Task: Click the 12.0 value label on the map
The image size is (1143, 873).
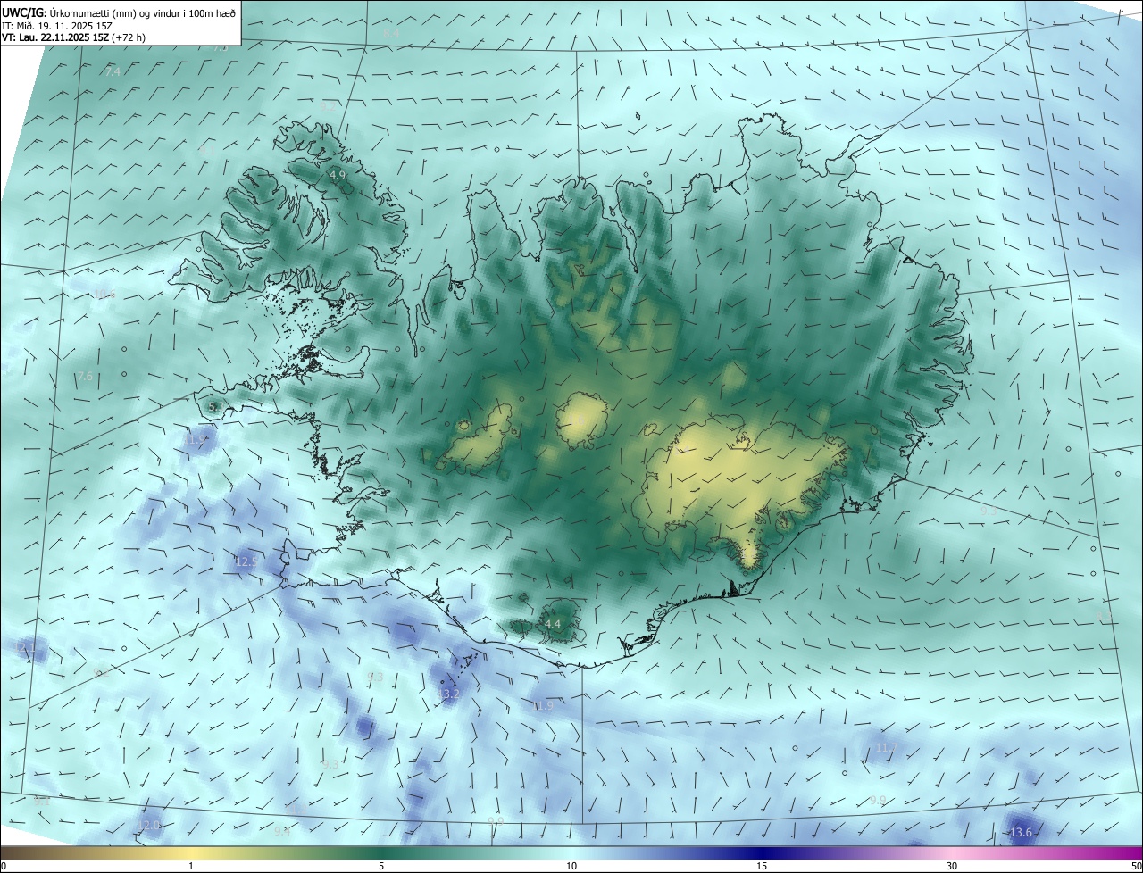Action: [x=150, y=825]
